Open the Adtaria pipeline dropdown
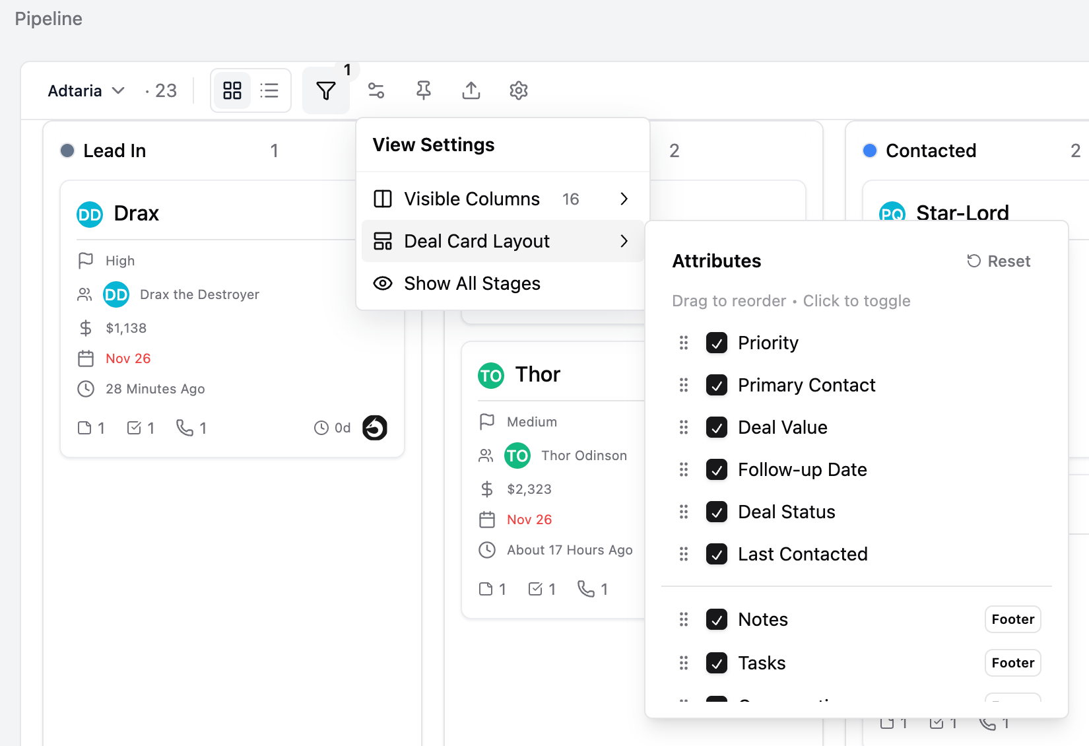 point(86,90)
